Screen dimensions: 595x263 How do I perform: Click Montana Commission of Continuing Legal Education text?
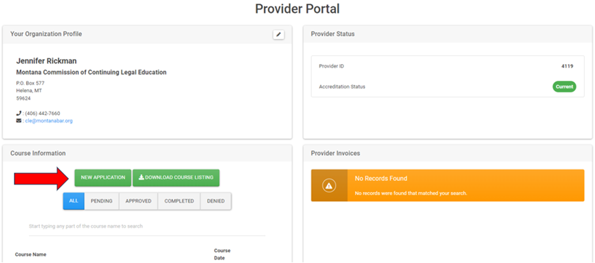91,72
